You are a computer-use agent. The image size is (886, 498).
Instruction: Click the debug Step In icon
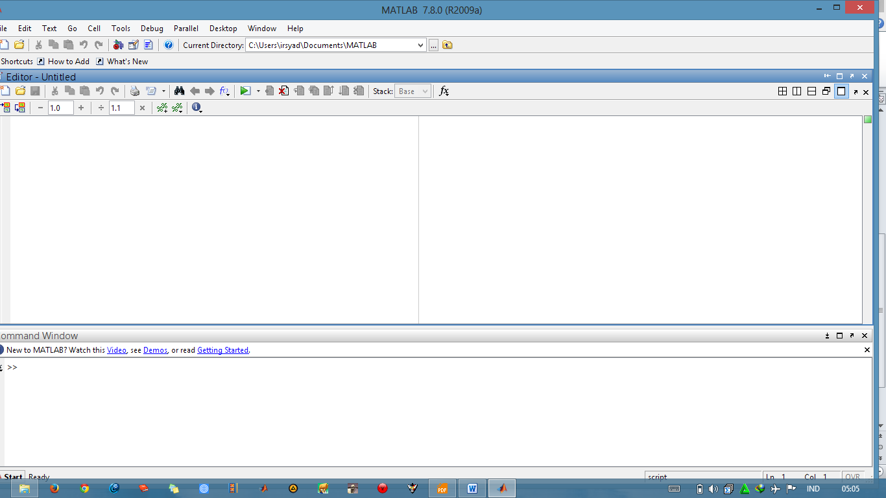314,91
